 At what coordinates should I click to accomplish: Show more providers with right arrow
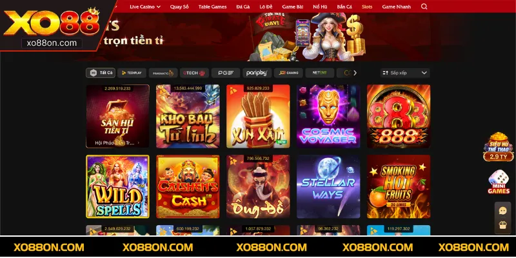pos(355,73)
